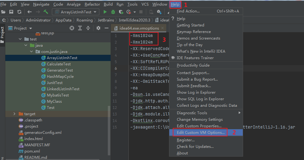Collapse the test folder

[20, 39]
